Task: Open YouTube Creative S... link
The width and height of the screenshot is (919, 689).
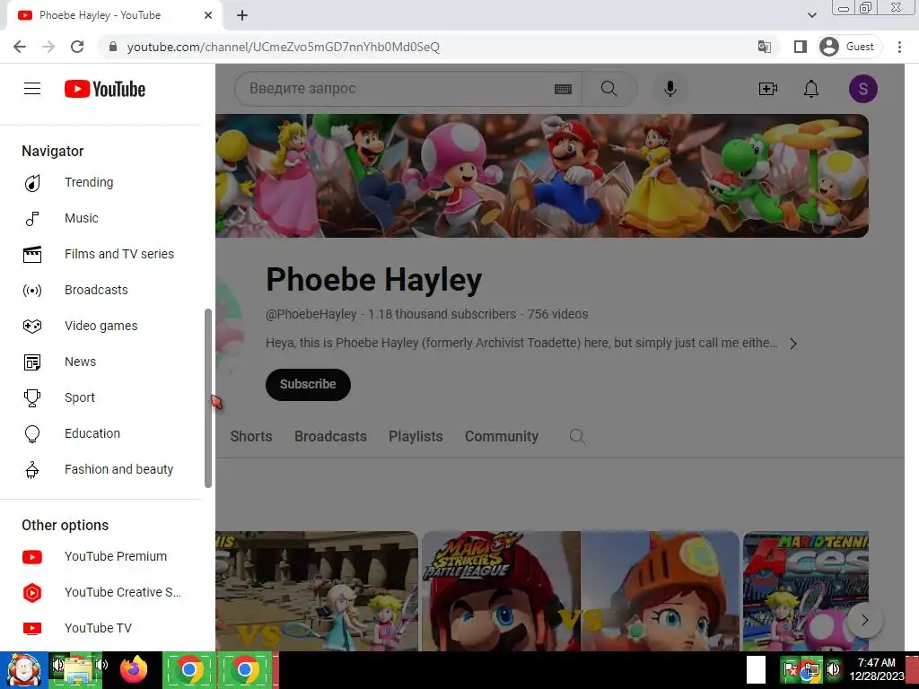Action: (122, 592)
